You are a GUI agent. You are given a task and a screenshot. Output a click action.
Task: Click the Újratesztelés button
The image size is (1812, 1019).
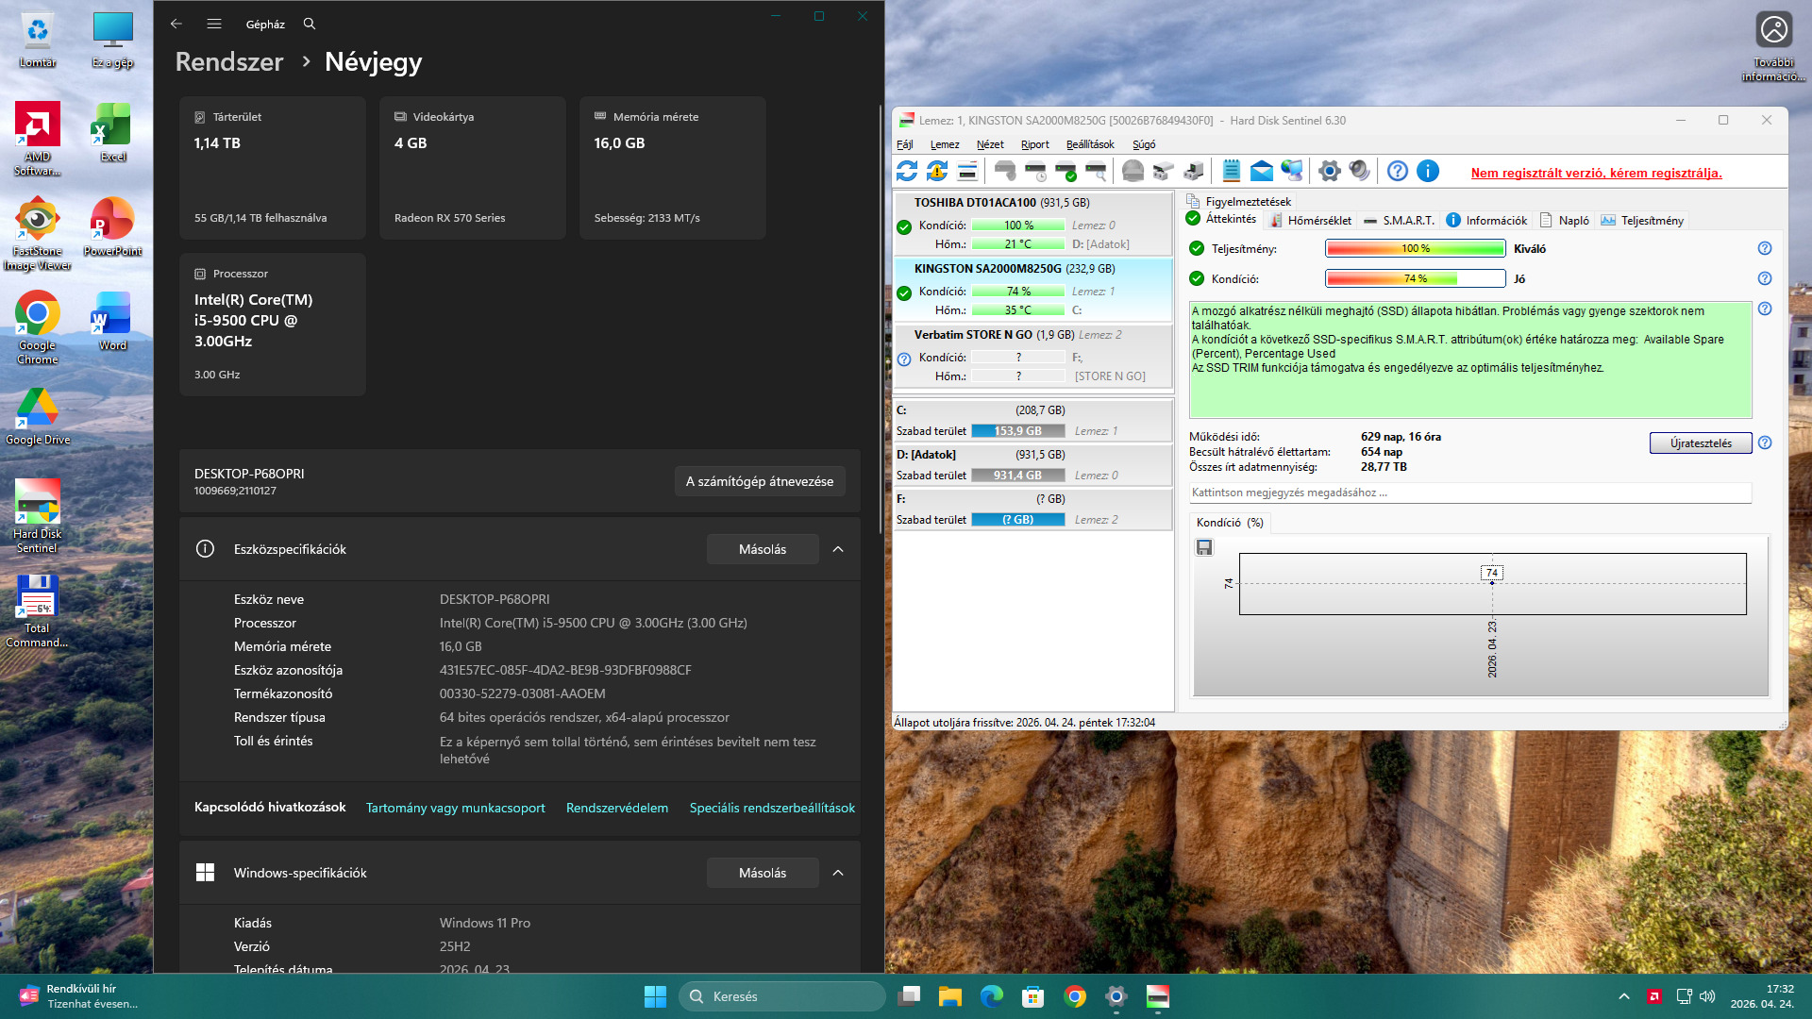(x=1700, y=443)
